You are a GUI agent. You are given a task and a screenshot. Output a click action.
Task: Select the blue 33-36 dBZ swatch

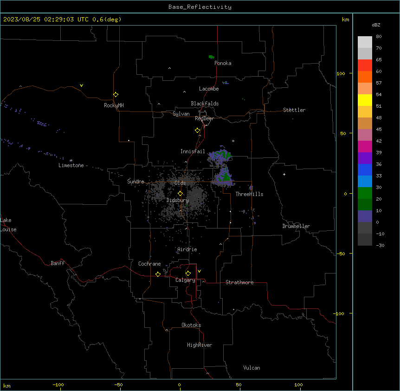pyautogui.click(x=365, y=169)
